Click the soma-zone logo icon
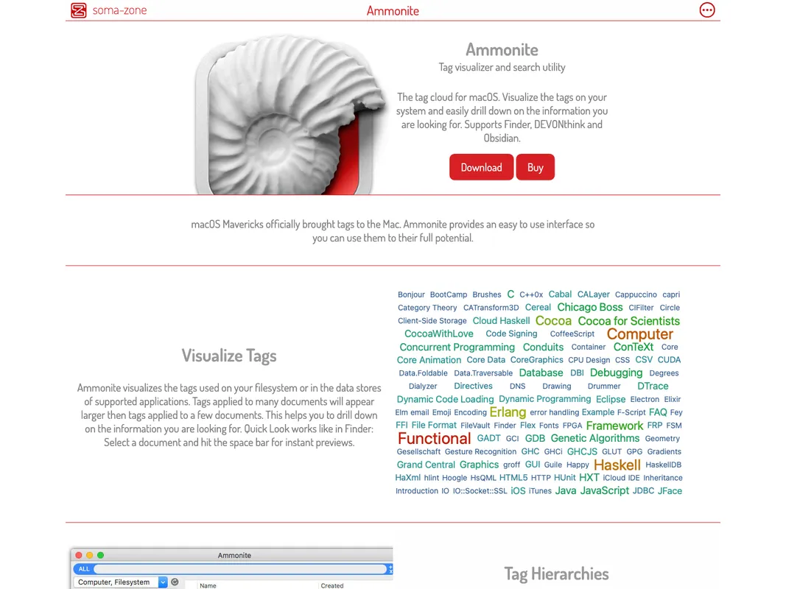 coord(78,10)
